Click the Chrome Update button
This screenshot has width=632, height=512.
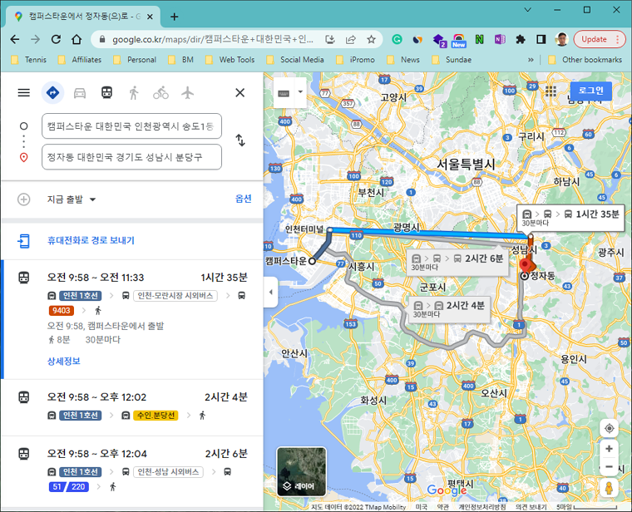point(598,39)
